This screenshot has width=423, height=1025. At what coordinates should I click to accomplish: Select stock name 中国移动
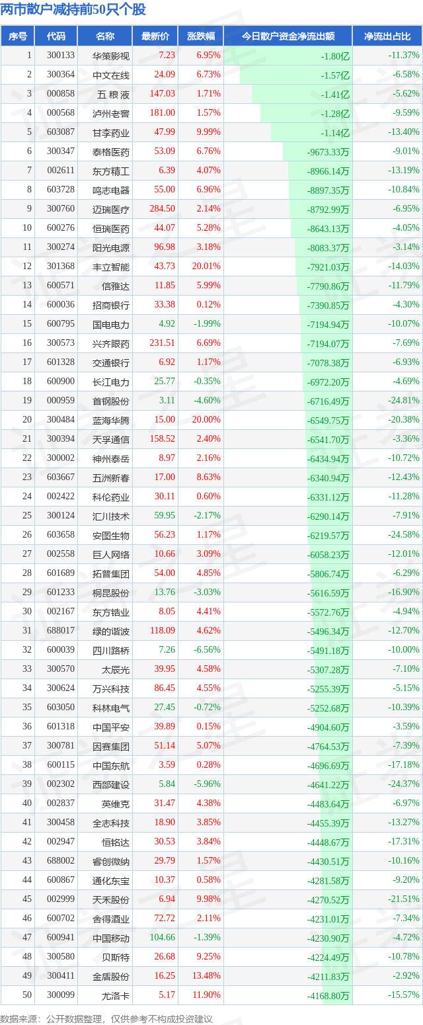(111, 938)
